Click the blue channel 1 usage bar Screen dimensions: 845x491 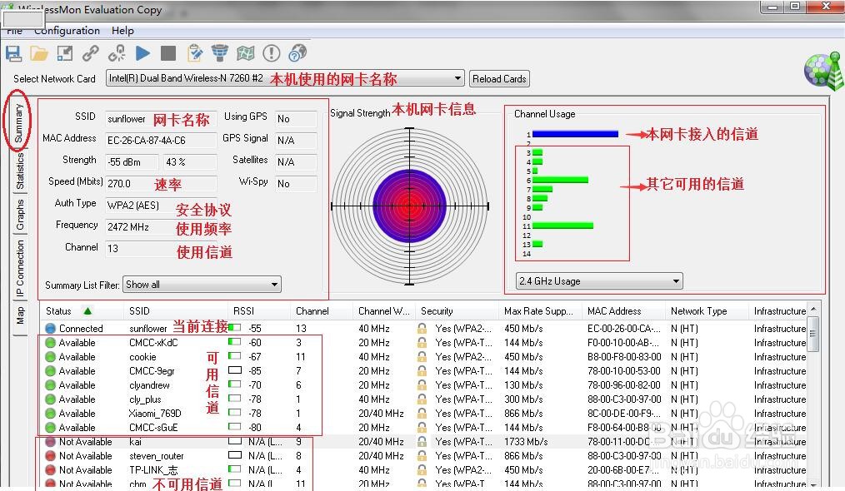(575, 134)
